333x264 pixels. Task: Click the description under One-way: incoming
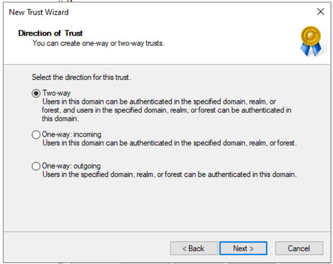pyautogui.click(x=169, y=143)
